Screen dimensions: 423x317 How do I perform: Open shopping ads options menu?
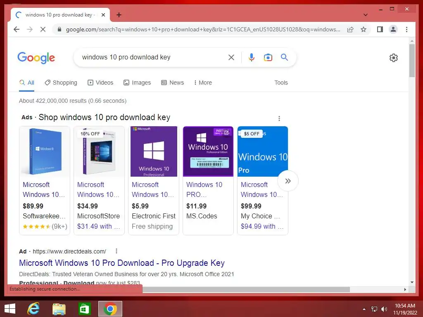tap(279, 118)
